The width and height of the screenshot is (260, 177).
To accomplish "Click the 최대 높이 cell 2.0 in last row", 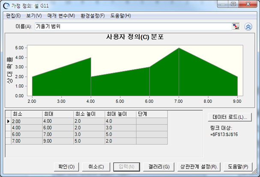I will click(120, 141).
